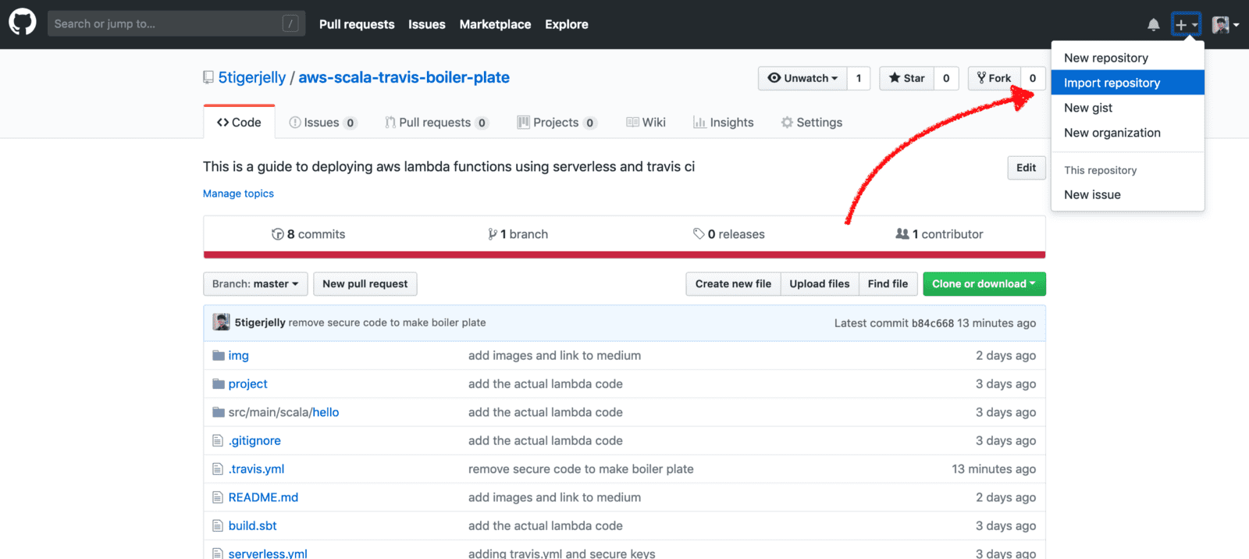Screen dimensions: 1249x559
Task: Switch to the Insights tab
Action: coord(723,123)
